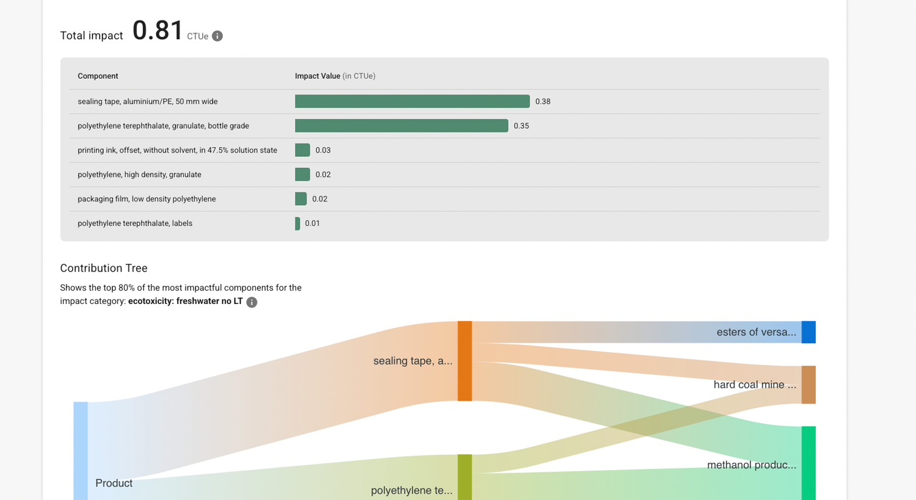Screen dimensions: 916x500
Task: Click polyethylene terephthalate labels row
Action: pyautogui.click(x=135, y=223)
